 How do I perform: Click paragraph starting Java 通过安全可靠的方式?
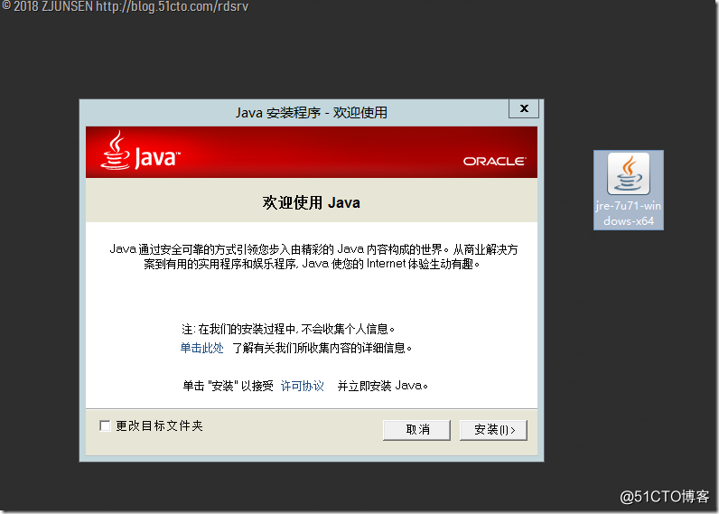point(313,257)
